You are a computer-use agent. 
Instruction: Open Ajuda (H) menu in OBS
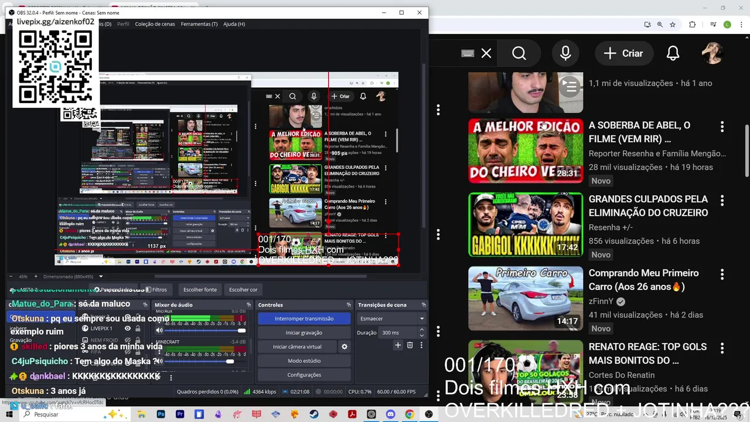click(234, 24)
